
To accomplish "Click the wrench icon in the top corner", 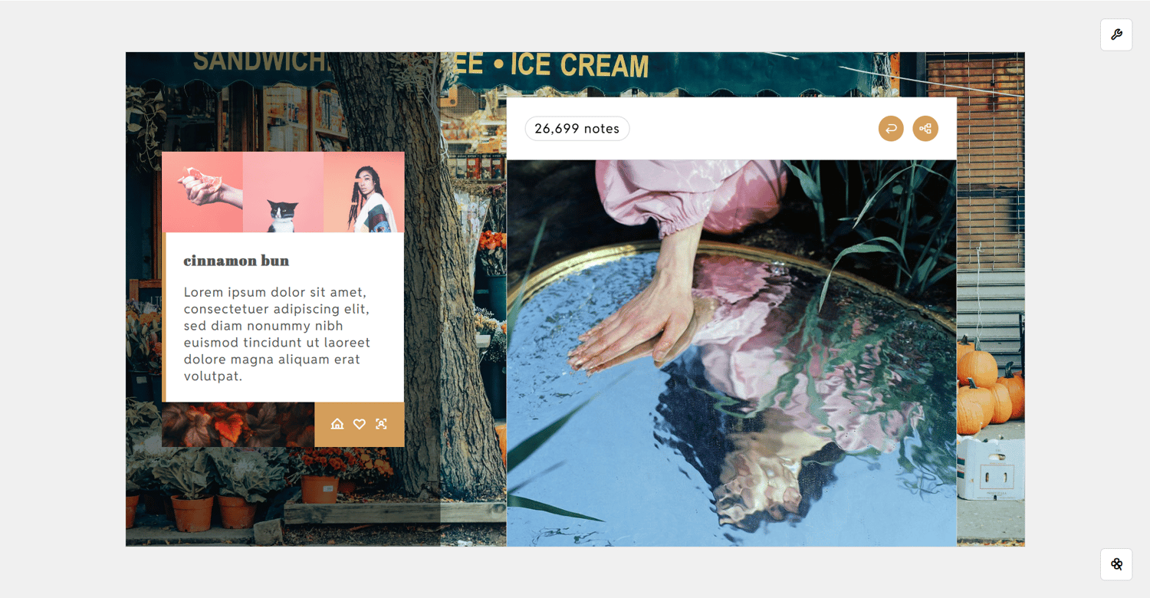I will 1116,34.
